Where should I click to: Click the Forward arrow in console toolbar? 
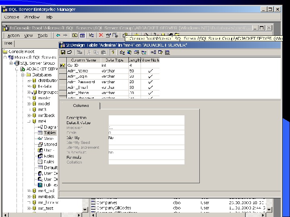[65, 35]
